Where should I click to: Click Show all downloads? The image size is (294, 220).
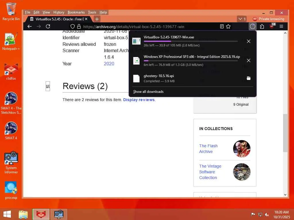[148, 92]
